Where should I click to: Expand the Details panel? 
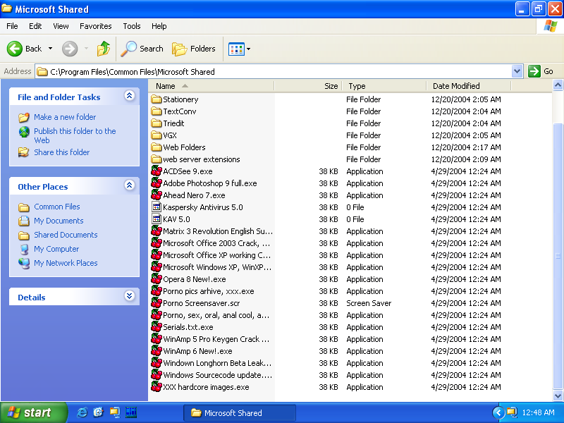tap(130, 296)
